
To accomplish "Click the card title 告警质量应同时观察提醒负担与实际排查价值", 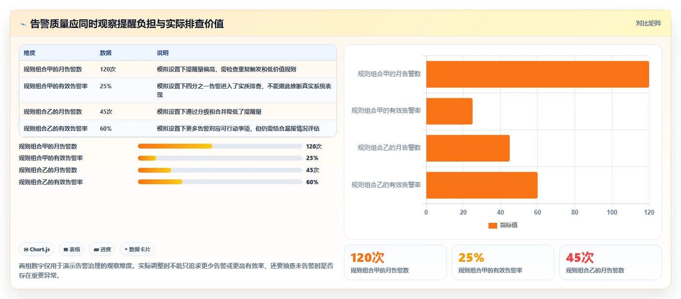I will point(127,24).
